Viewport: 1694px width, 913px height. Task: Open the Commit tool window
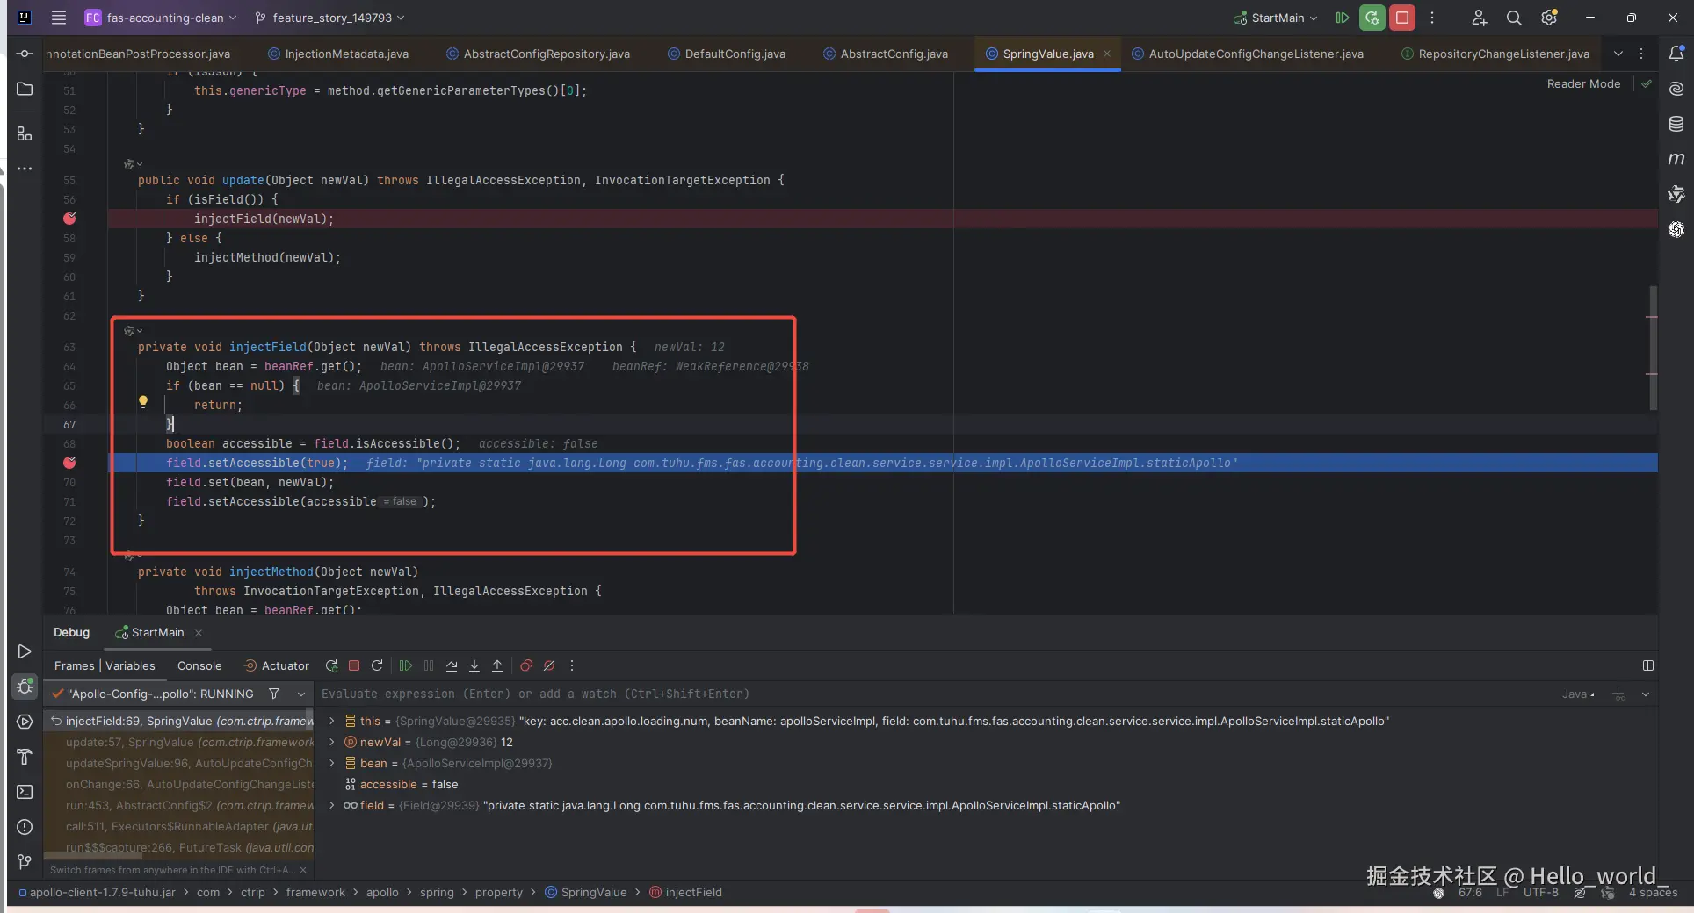[25, 54]
